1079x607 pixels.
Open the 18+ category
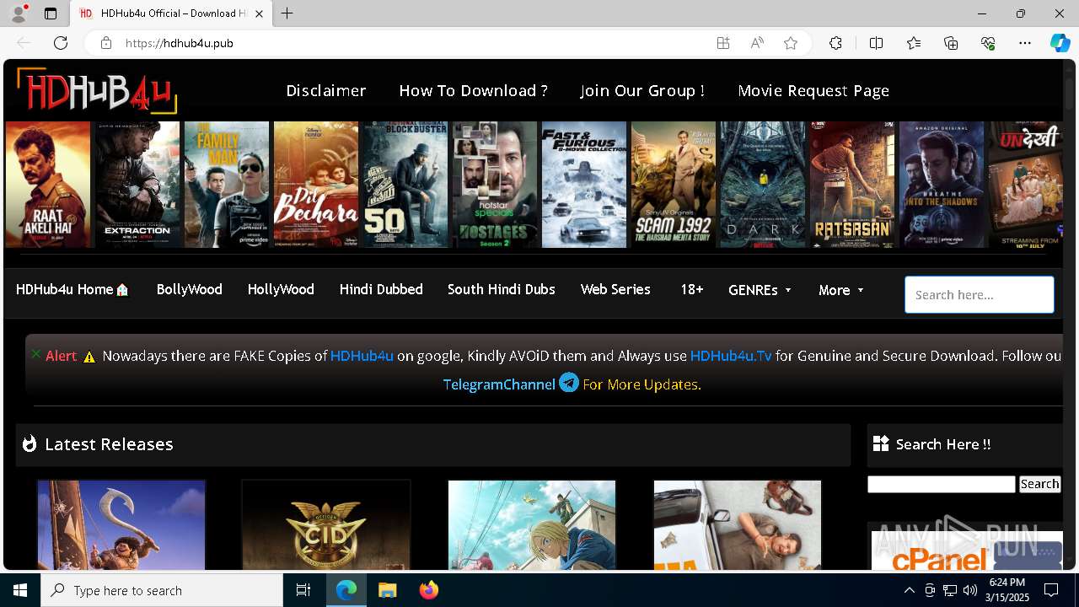[x=692, y=289]
